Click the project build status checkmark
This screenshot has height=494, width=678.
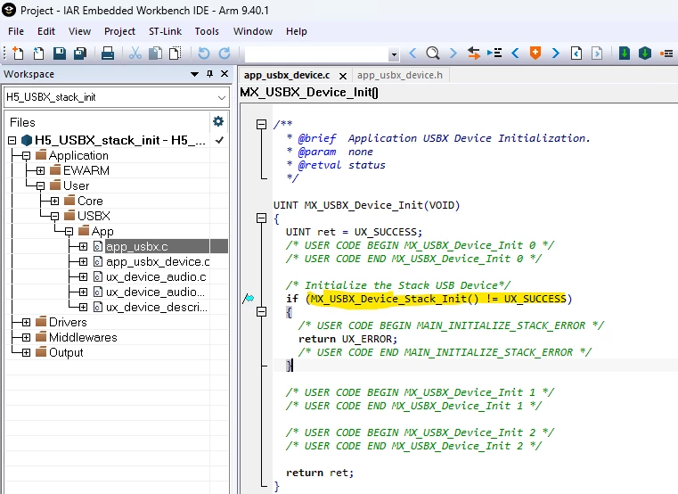tap(220, 140)
